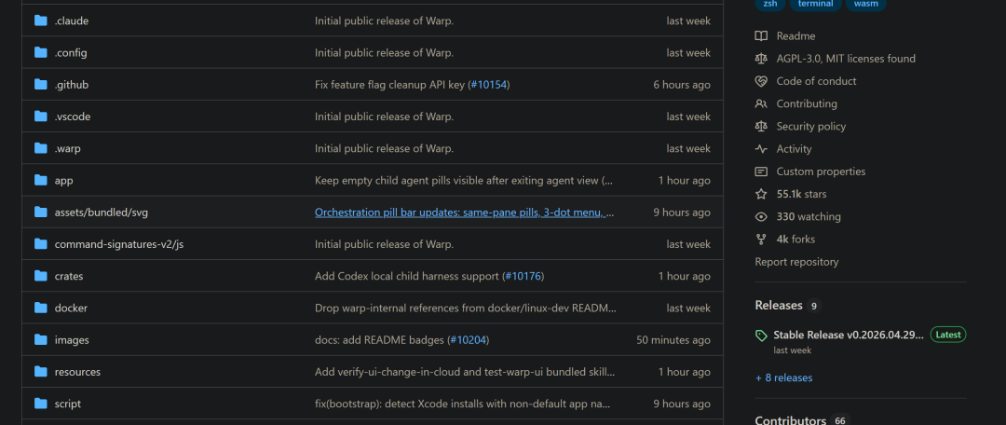Image resolution: width=1006 pixels, height=425 pixels.
Task: Click the folder icon beside assets/bundled/svg
Action: click(x=41, y=212)
